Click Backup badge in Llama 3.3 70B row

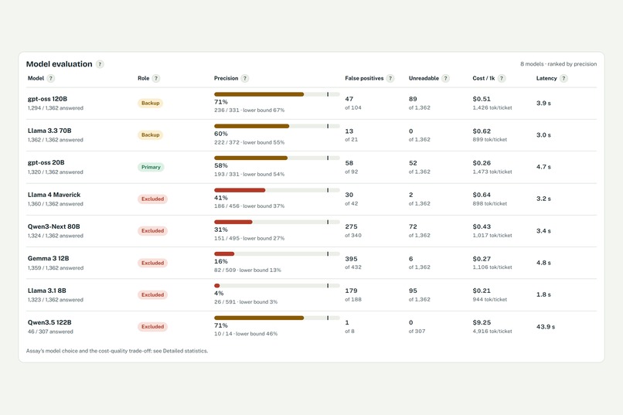tap(150, 134)
